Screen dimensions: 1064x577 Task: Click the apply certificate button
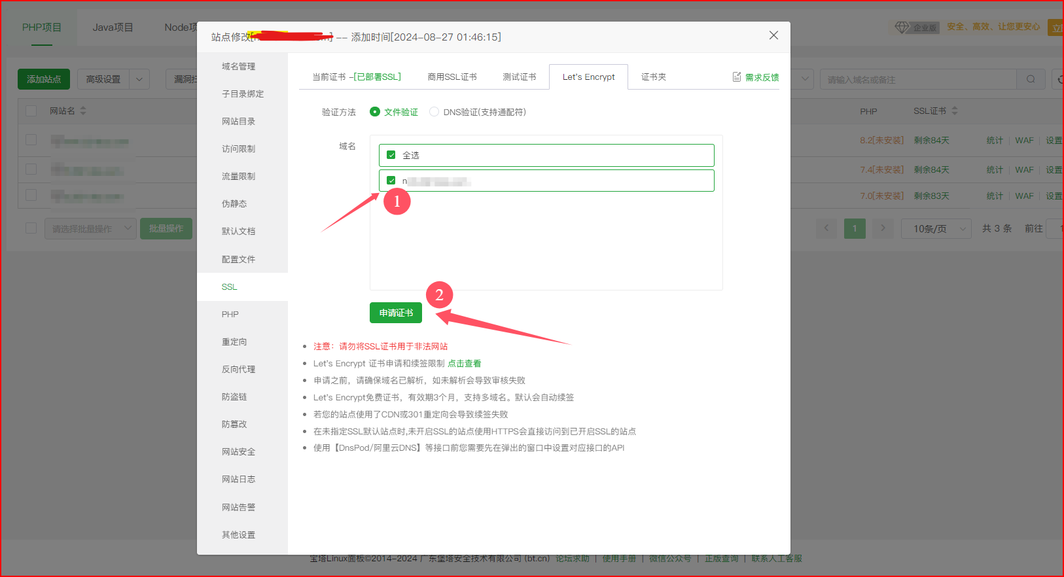click(x=396, y=313)
